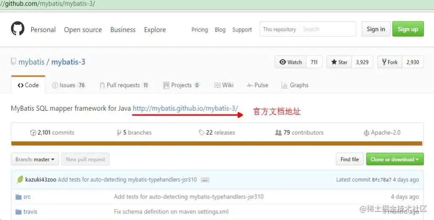Open the Personal nav item
This screenshot has height=220, width=434.
tap(43, 29)
